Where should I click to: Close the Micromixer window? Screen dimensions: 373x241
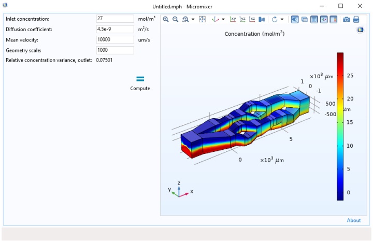point(360,6)
